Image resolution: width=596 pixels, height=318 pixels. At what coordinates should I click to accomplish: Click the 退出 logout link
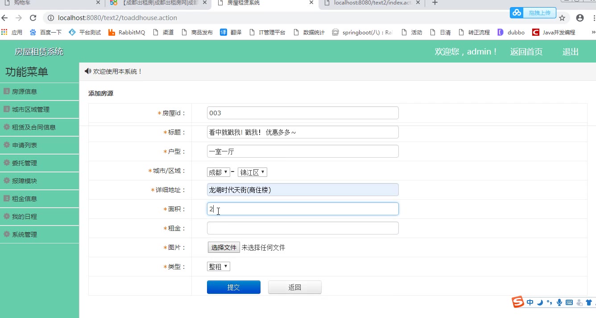571,52
